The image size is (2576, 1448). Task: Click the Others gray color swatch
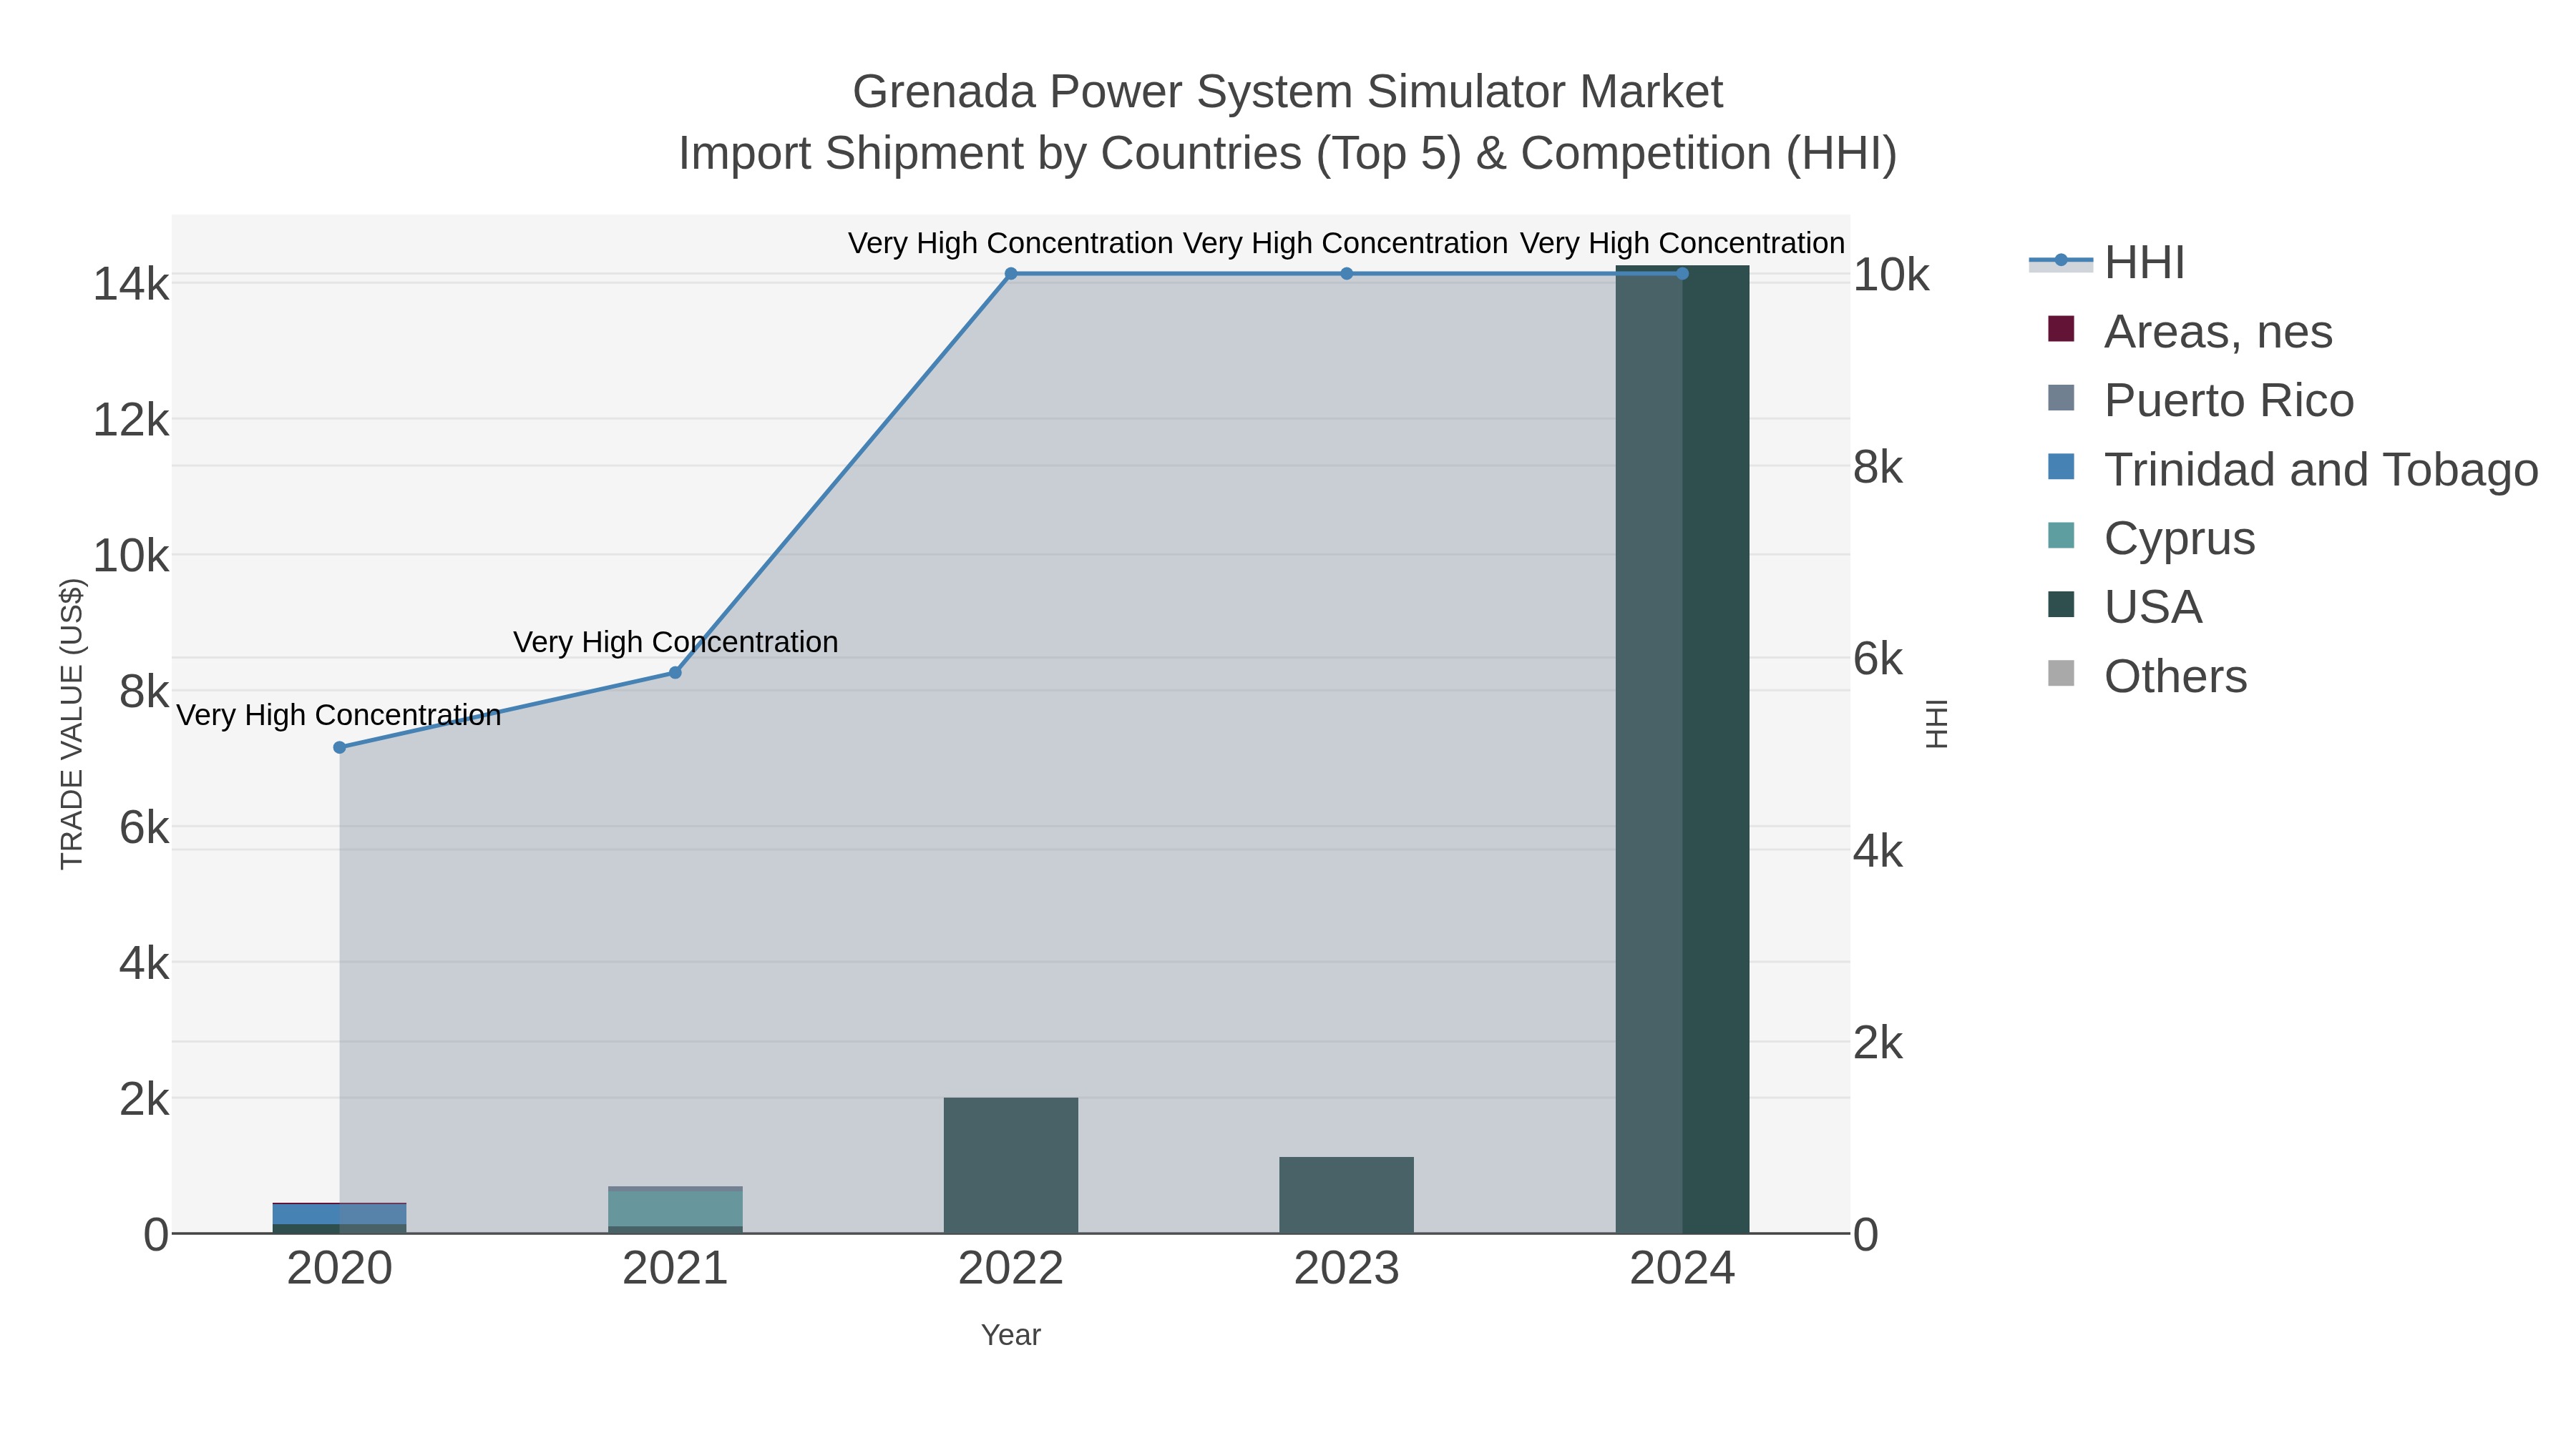click(x=2061, y=674)
